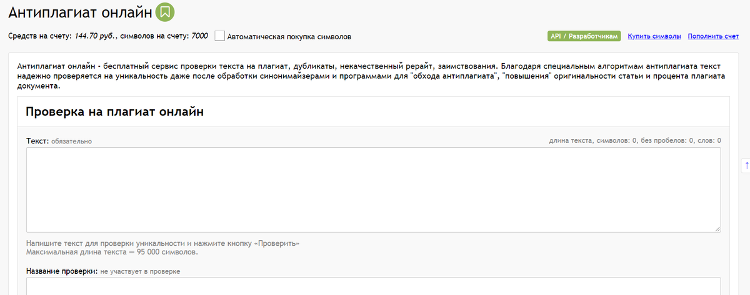Click the длина текста counter line
This screenshot has height=295, width=750.
click(x=635, y=141)
